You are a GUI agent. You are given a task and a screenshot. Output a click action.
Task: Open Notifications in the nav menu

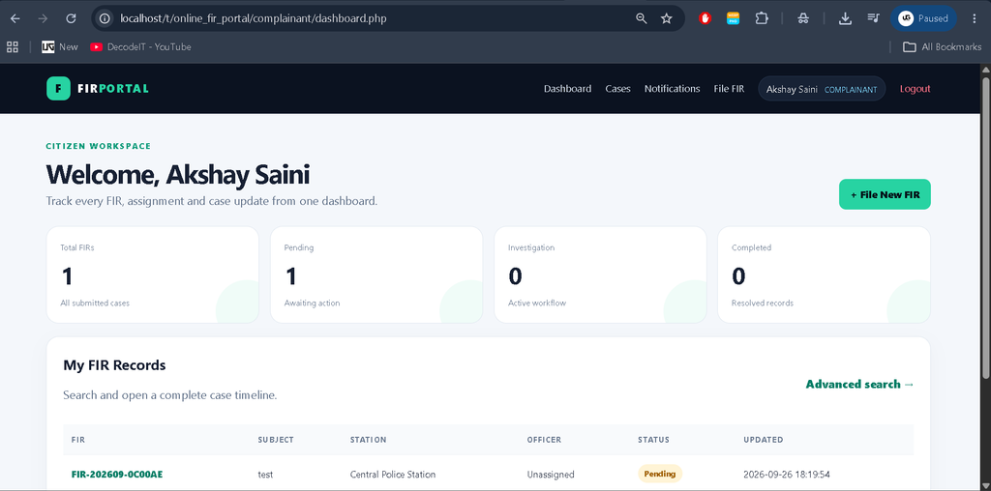pos(672,89)
